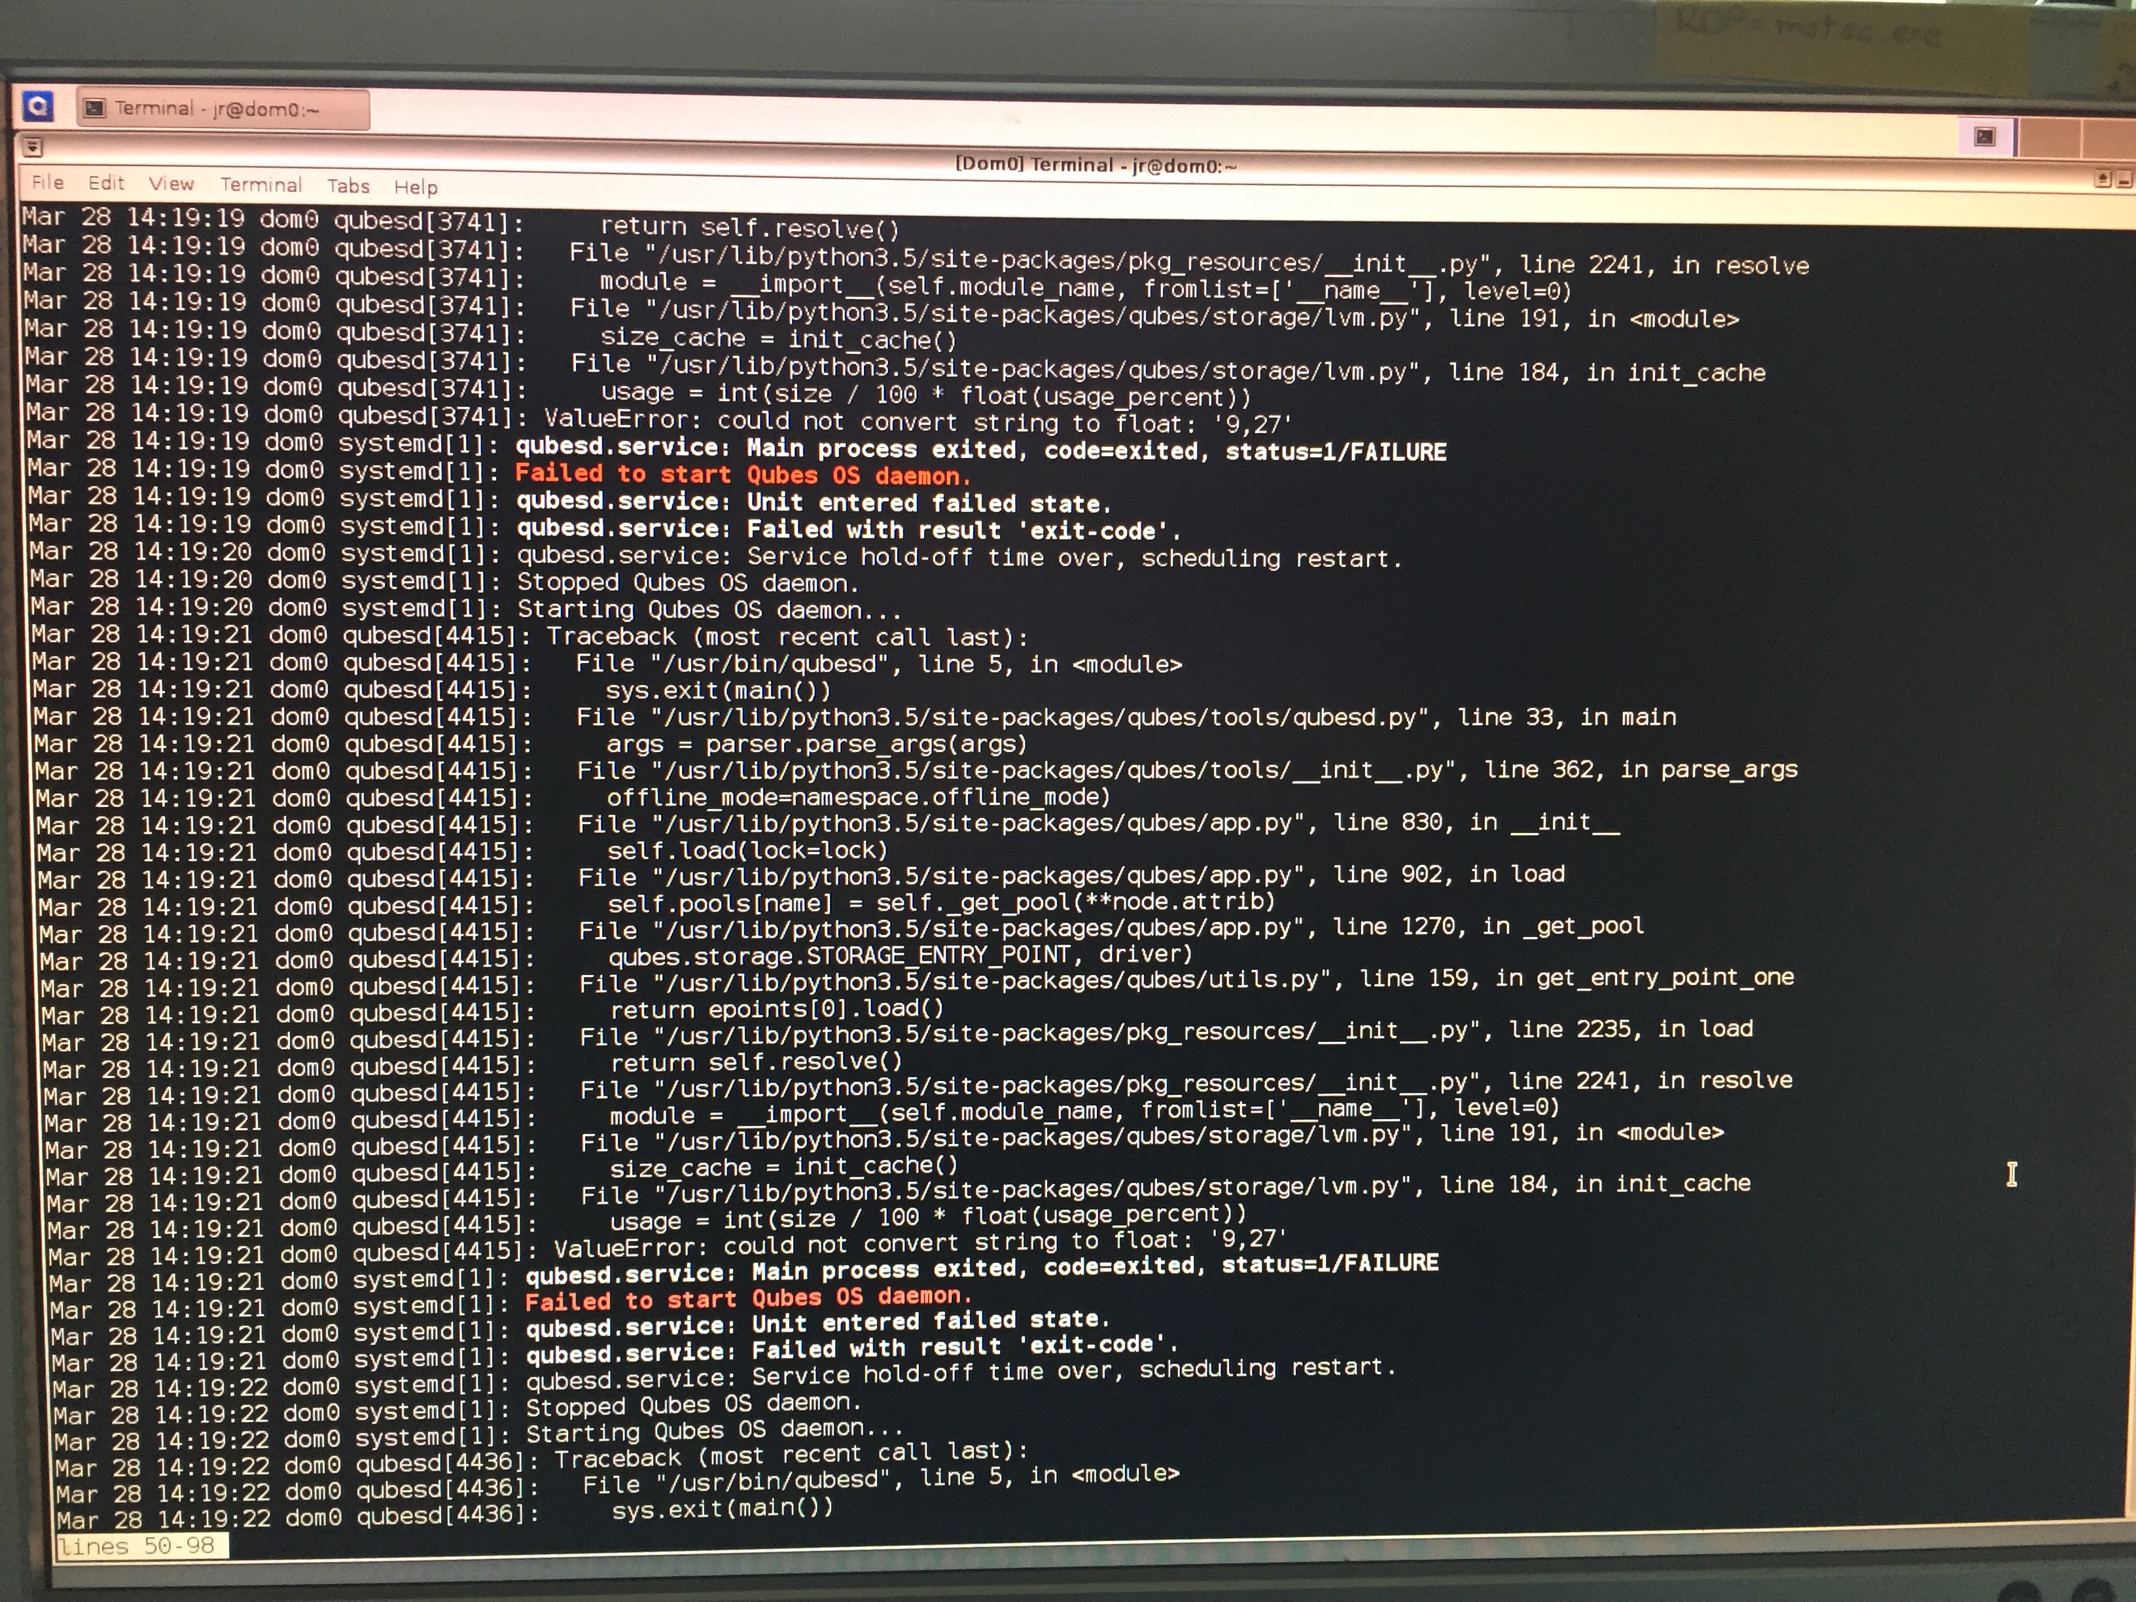Click the Terminal - jr@dom0 taskbar button
Image resolution: width=2136 pixels, height=1602 pixels.
pyautogui.click(x=222, y=109)
